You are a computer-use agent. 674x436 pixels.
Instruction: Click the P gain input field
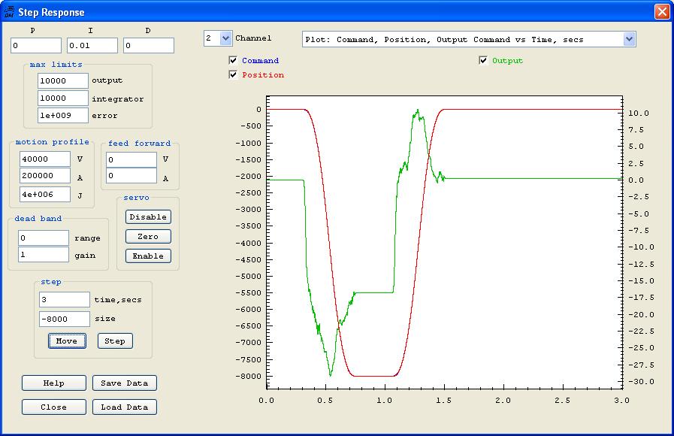click(36, 46)
